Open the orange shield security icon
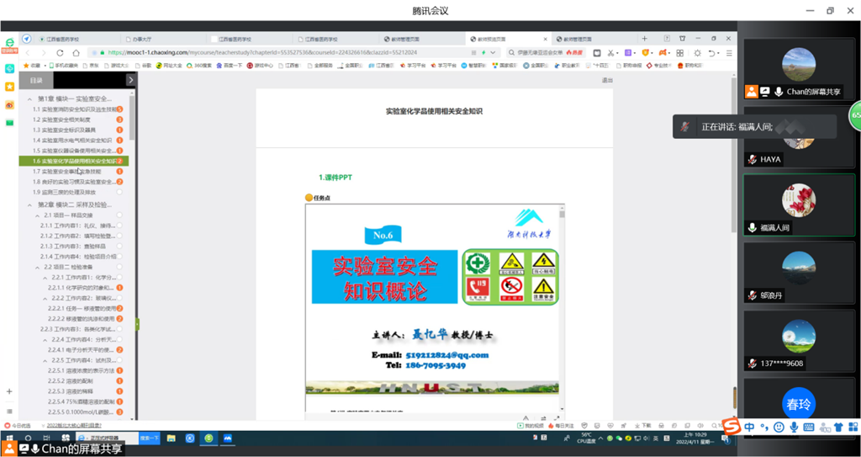This screenshot has width=861, height=457. (646, 53)
